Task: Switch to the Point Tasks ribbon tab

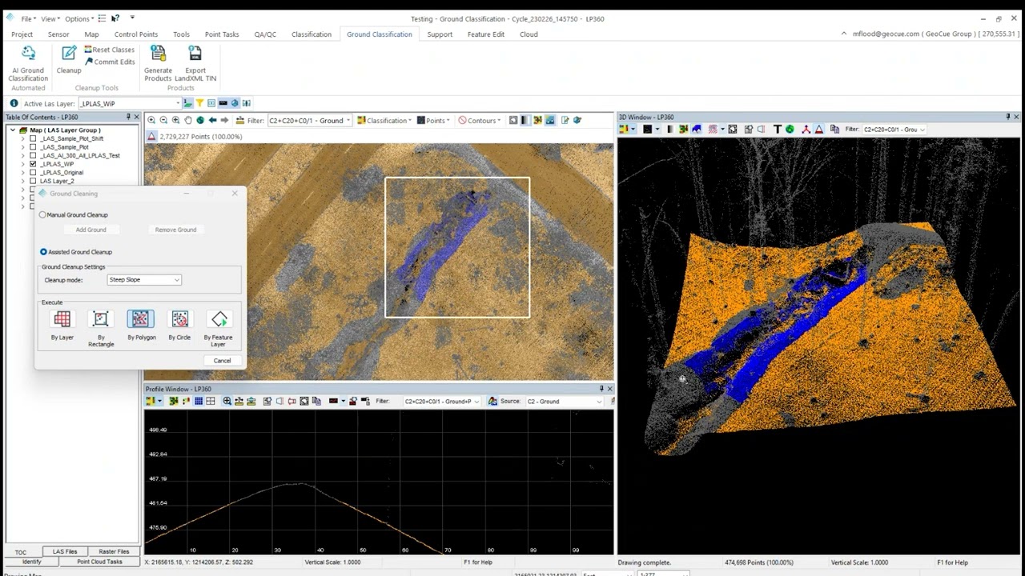Action: coord(222,34)
